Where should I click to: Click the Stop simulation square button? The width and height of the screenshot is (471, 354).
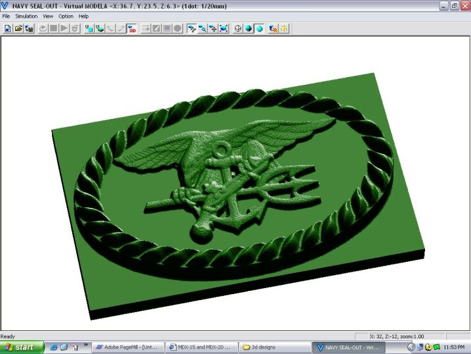click(x=54, y=28)
